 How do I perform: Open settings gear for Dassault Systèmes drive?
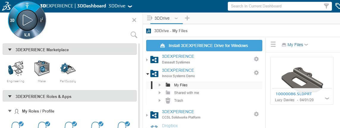(256, 59)
